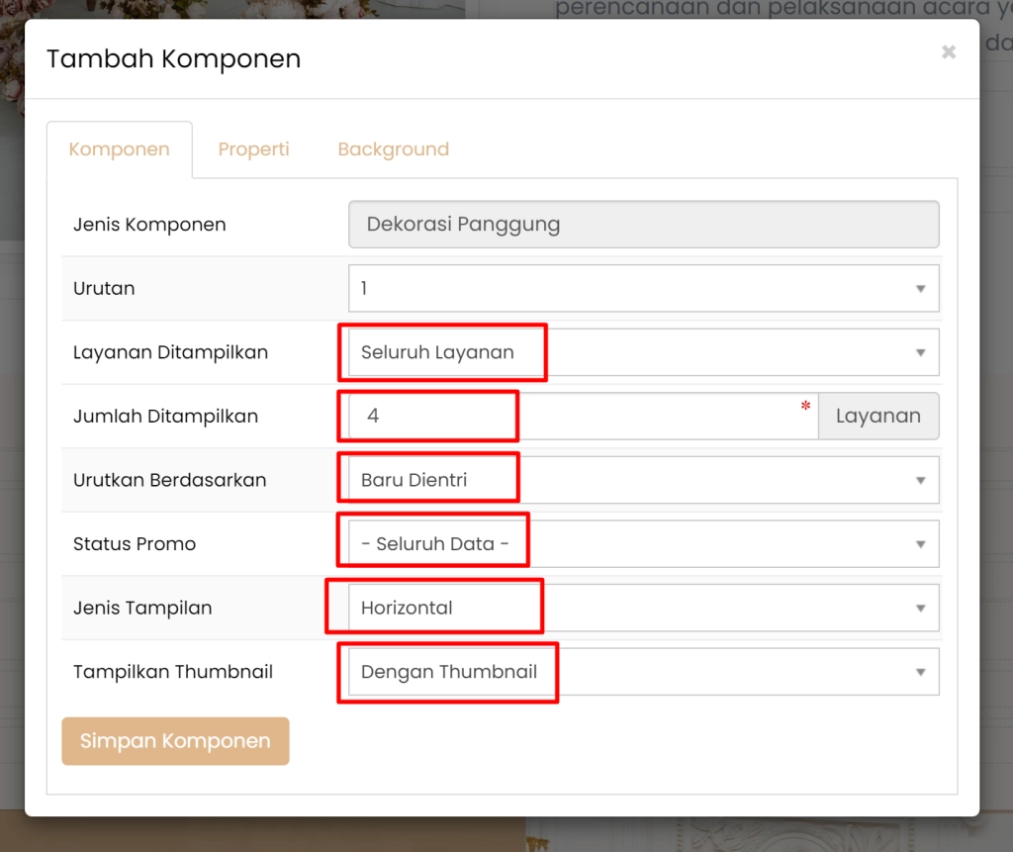Select the Komponen tab
Viewport: 1013px width, 852px height.
[119, 148]
